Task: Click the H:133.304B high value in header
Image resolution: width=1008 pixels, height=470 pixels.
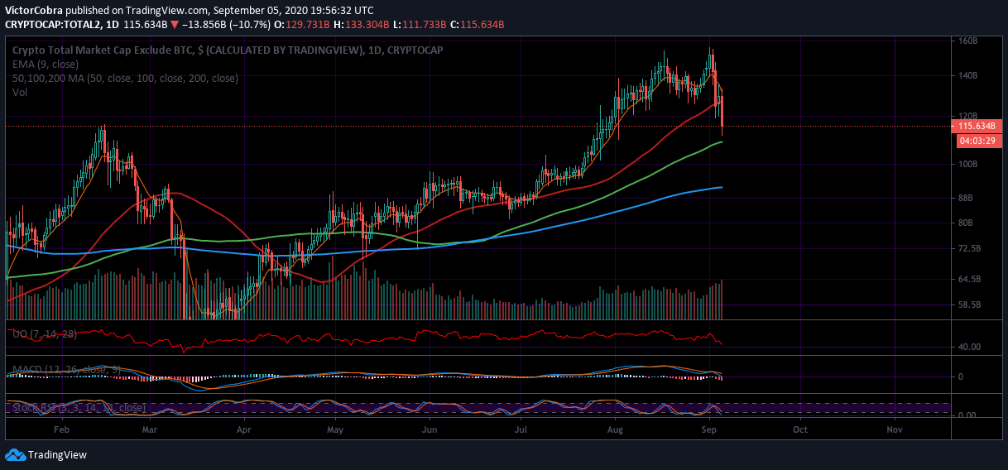Action: (x=362, y=25)
